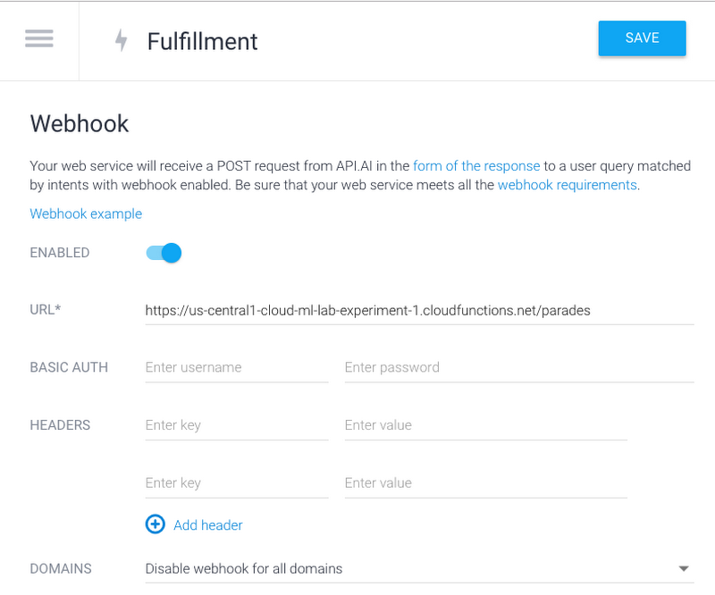Open the hamburger navigation menu
This screenshot has width=715, height=595.
tap(39, 39)
